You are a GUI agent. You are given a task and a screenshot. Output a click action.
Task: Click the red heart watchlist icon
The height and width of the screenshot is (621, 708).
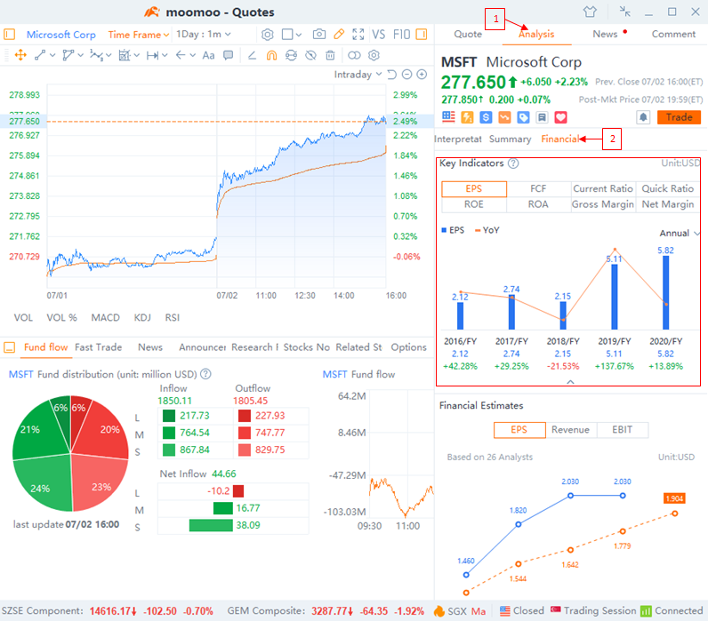point(561,117)
